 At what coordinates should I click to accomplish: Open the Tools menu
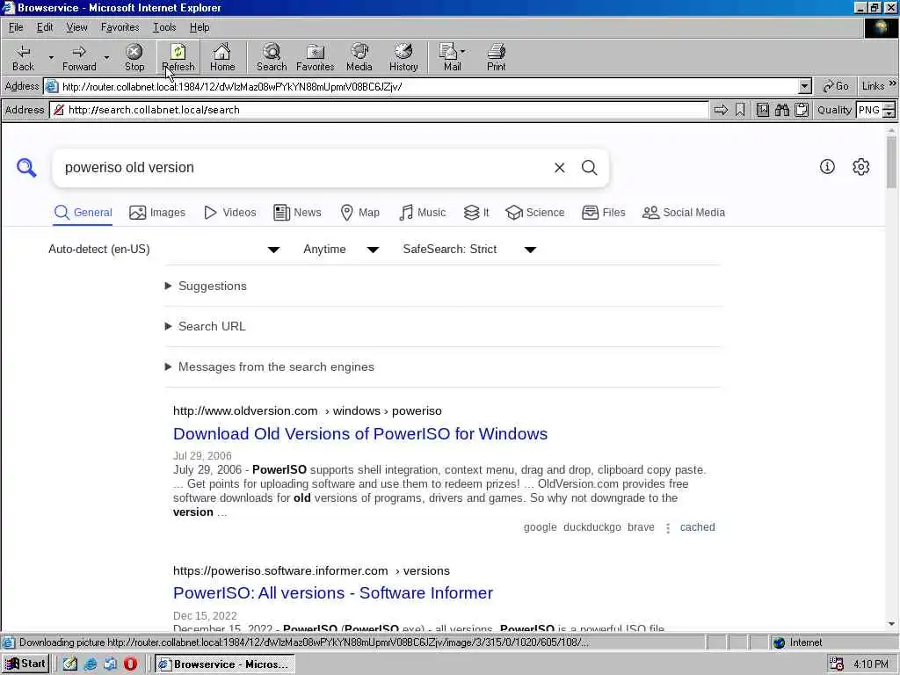pyautogui.click(x=164, y=27)
